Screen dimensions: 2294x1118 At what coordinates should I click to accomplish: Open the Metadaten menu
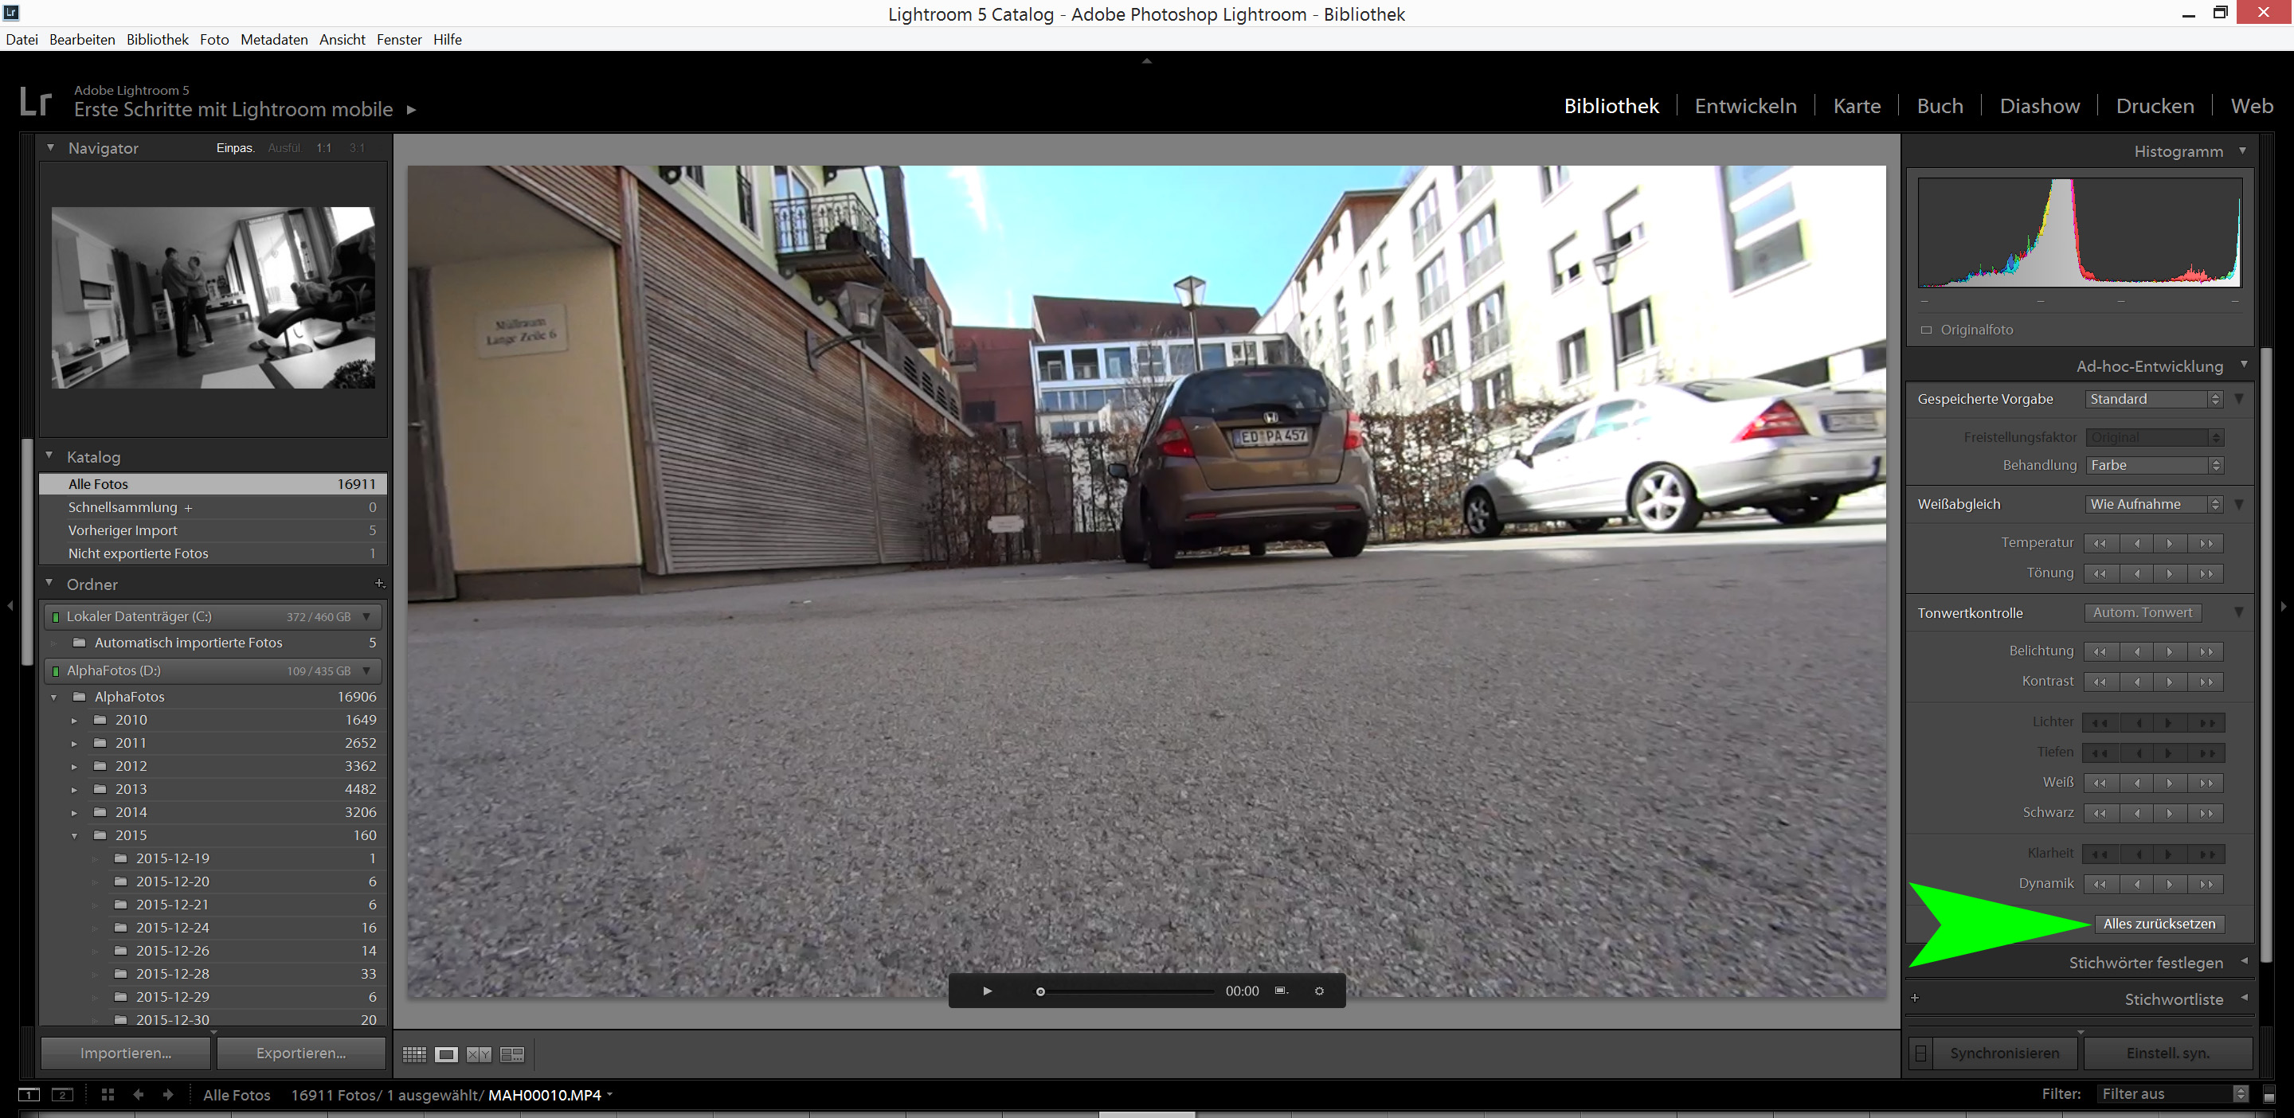click(x=273, y=39)
